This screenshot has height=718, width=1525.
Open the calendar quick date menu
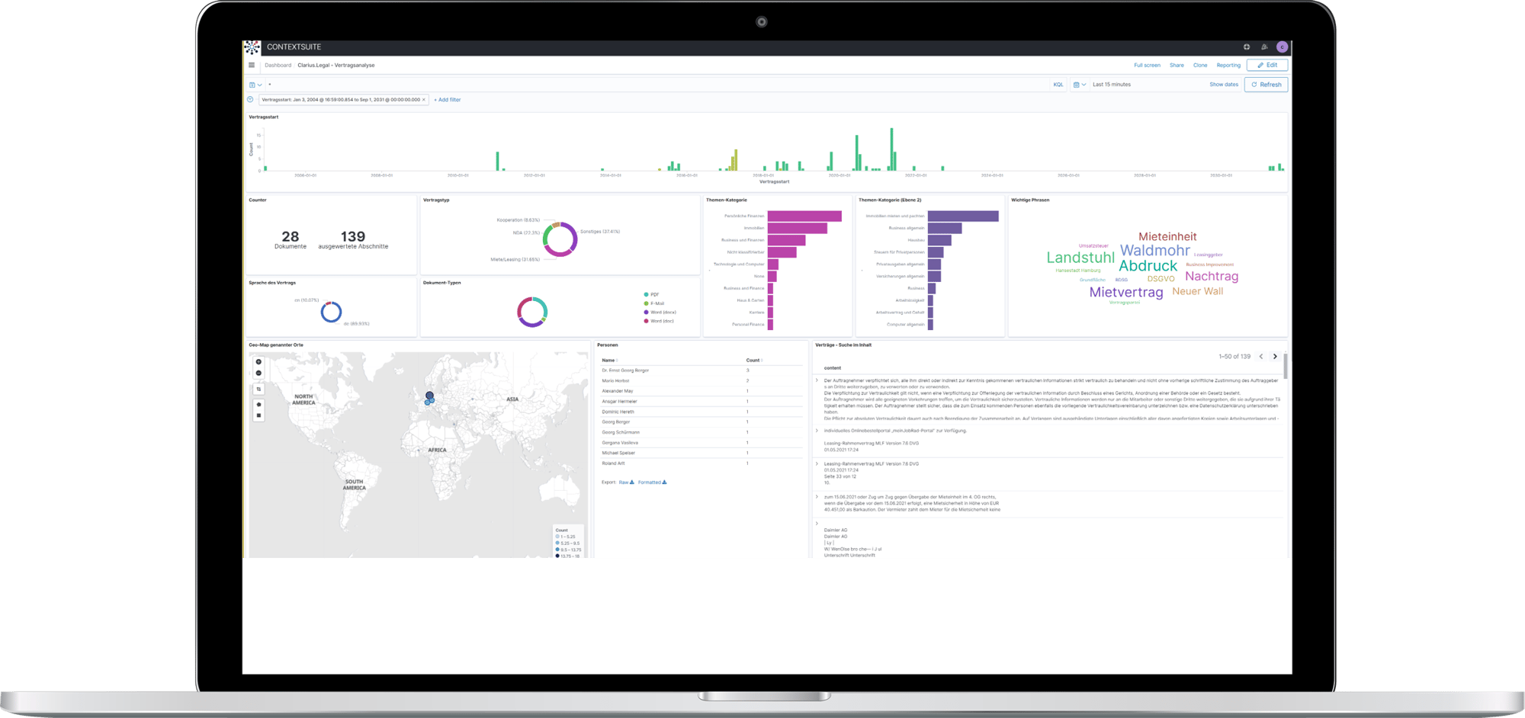1080,85
